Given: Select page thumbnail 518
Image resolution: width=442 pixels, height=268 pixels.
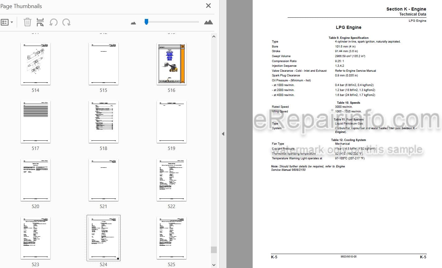Looking at the screenshot, I should 103,122.
